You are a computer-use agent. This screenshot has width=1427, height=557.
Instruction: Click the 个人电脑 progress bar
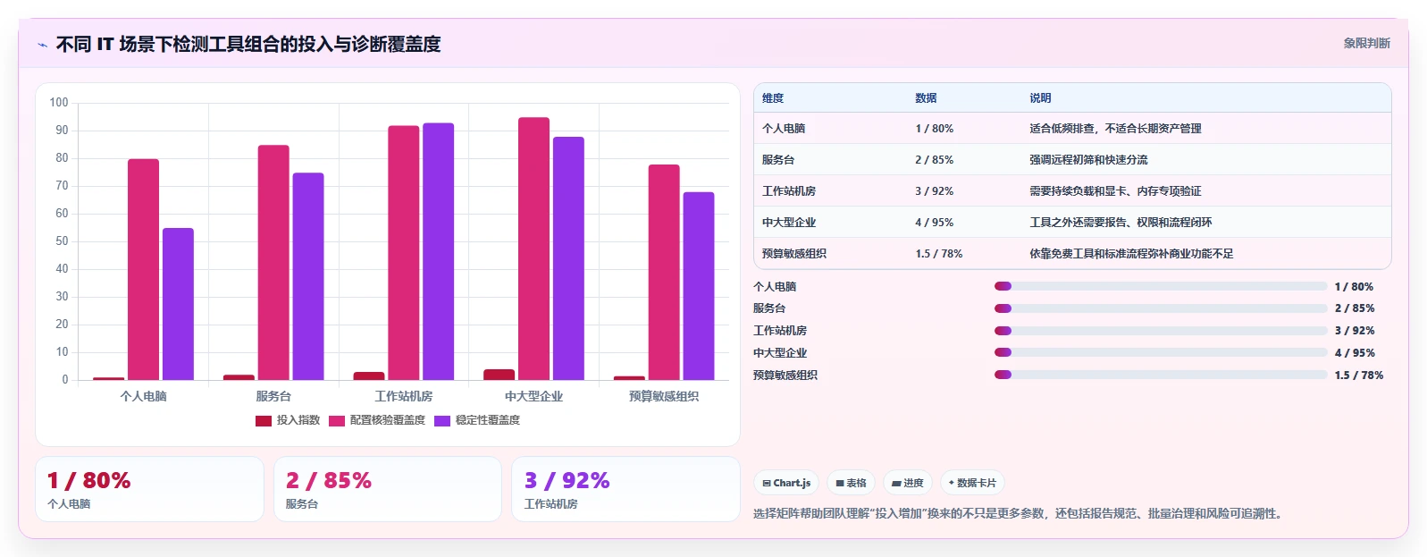pos(1161,286)
